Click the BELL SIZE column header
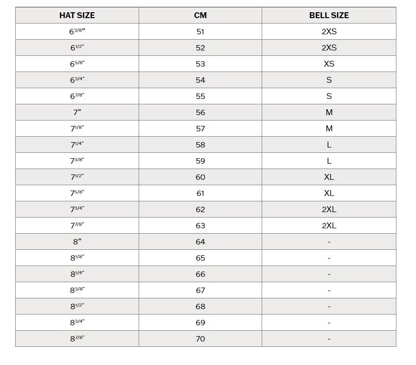 (x=329, y=15)
